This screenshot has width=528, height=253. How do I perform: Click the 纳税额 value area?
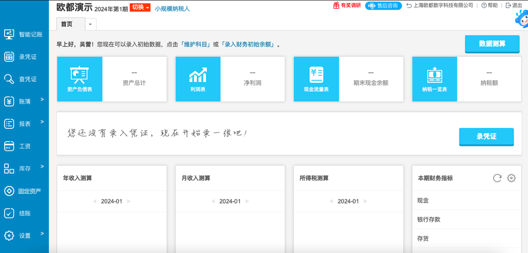pos(489,79)
